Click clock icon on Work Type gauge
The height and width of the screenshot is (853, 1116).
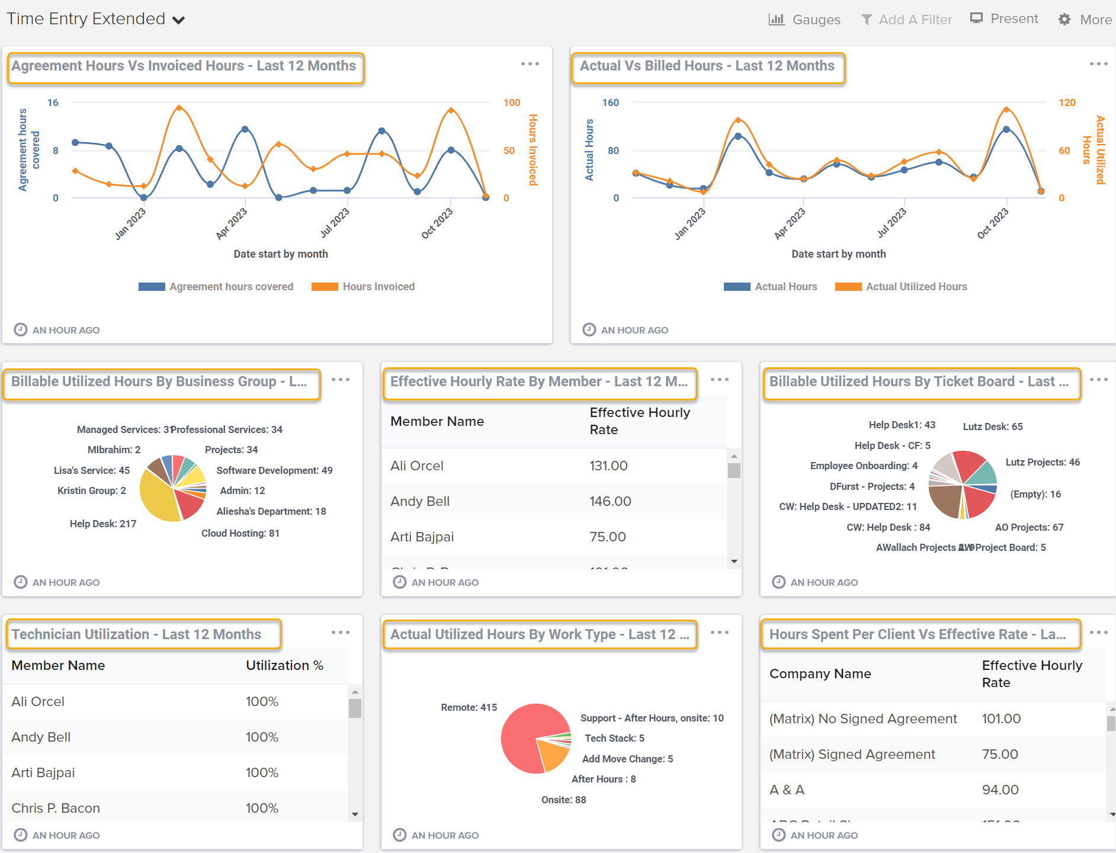pos(400,835)
